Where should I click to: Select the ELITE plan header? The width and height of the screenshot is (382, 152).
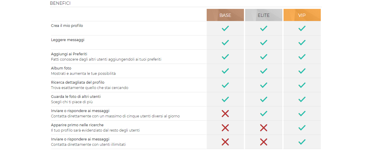click(x=263, y=15)
